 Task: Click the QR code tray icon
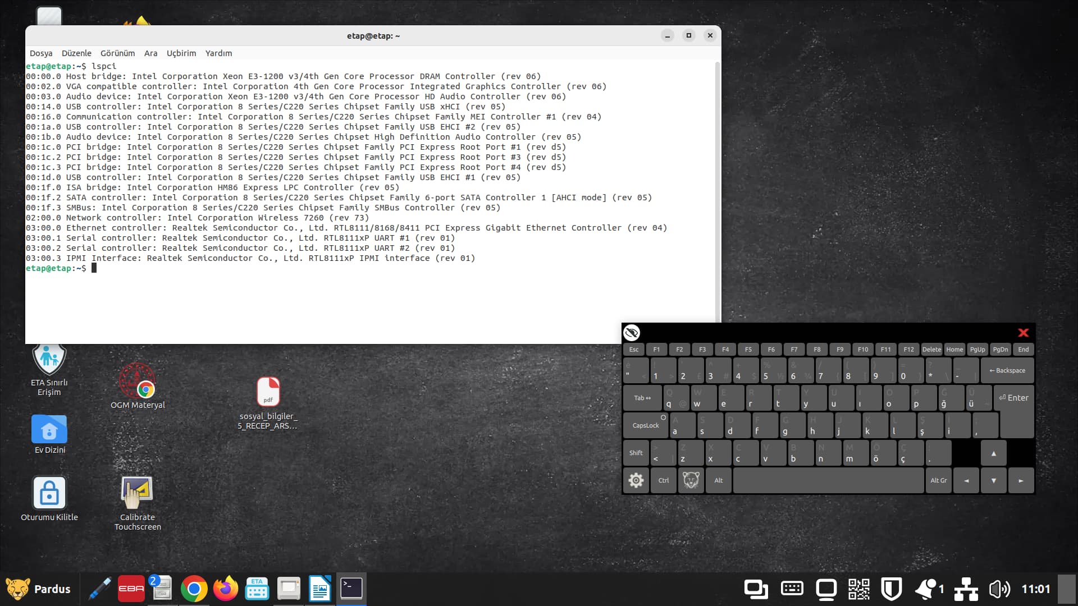[x=858, y=589]
